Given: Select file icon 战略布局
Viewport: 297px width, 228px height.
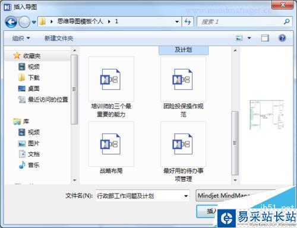Looking at the screenshot, I should [x=111, y=144].
